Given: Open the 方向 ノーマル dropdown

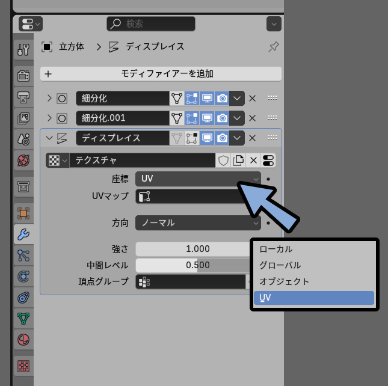Looking at the screenshot, I should [x=198, y=223].
